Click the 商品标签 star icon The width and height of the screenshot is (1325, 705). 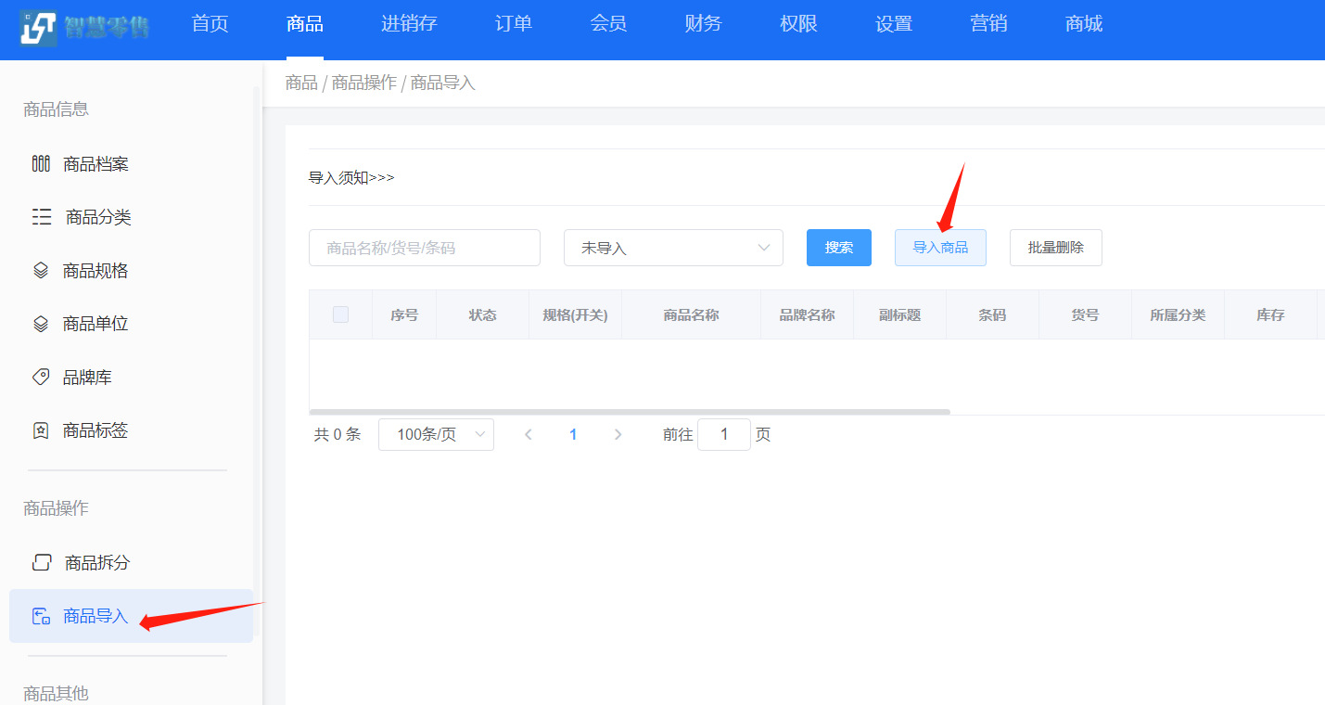[41, 430]
